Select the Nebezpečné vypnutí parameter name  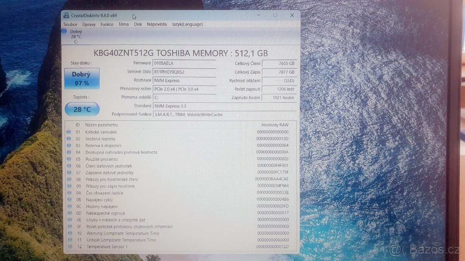[105, 213]
